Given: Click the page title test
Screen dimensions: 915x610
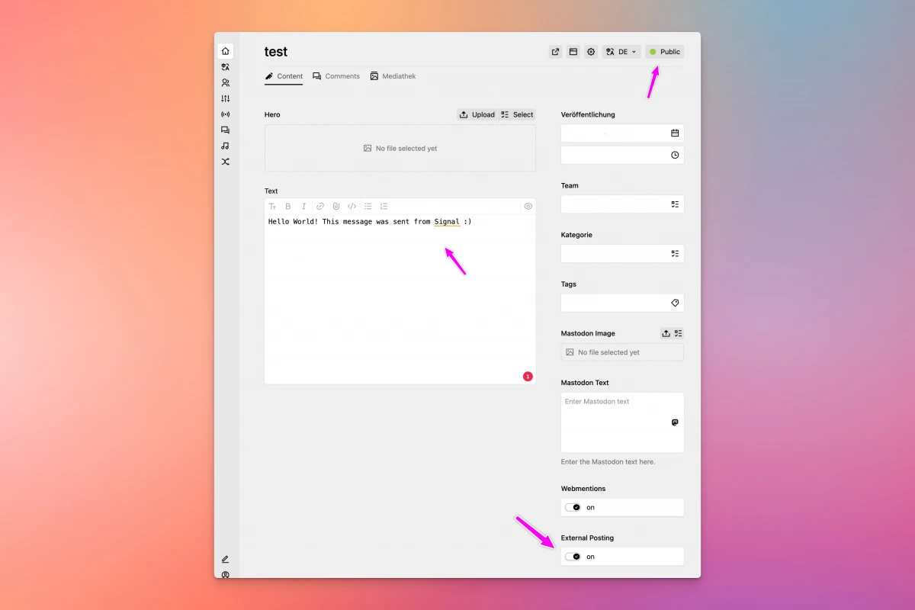Looking at the screenshot, I should (x=276, y=52).
